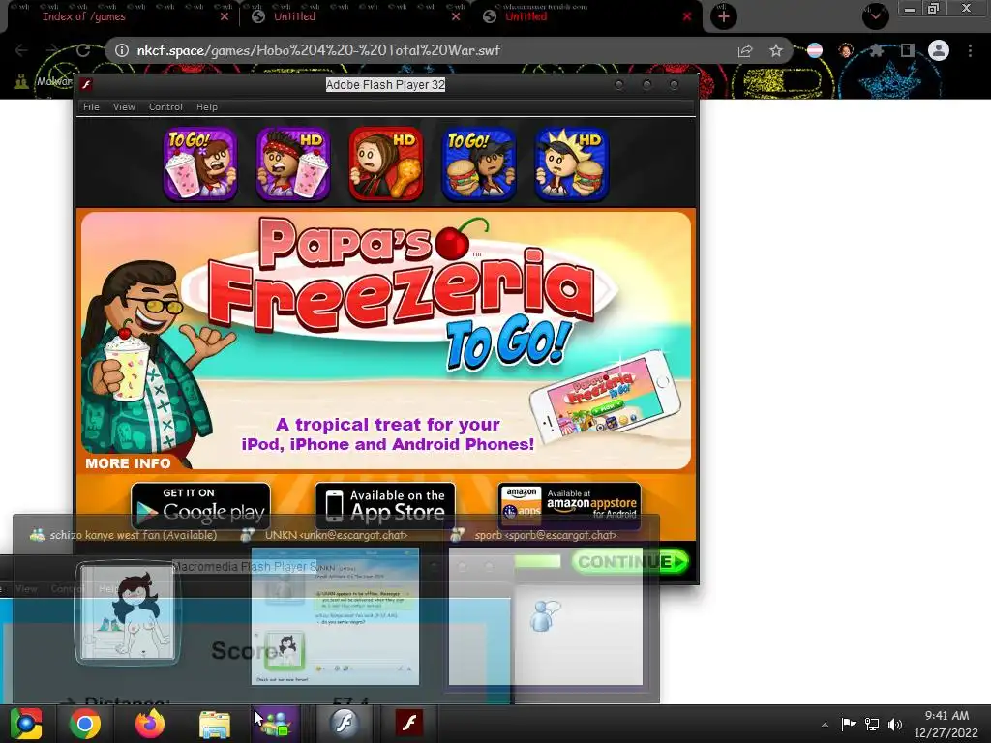Open the View menu in Flash Player
This screenshot has height=743, width=991.
tap(124, 106)
